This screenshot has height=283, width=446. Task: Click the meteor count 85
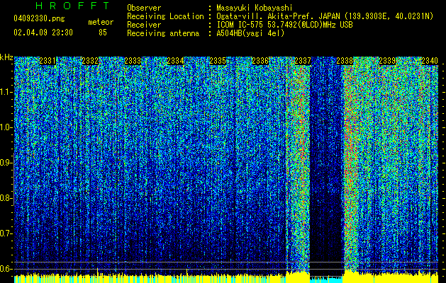[x=103, y=33]
